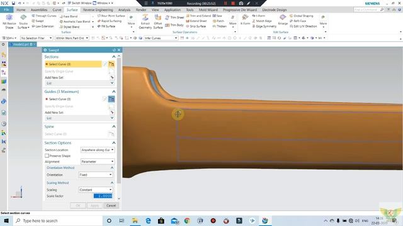The image size is (403, 226).
Task: Open the No Selection Filter dropdown
Action: 37,38
